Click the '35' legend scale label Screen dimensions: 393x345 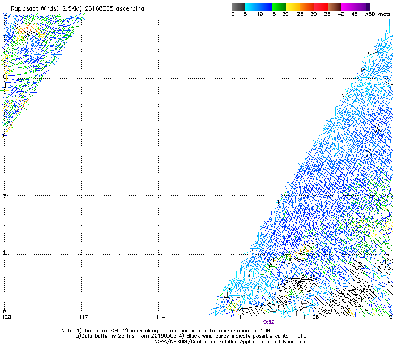pyautogui.click(x=327, y=14)
